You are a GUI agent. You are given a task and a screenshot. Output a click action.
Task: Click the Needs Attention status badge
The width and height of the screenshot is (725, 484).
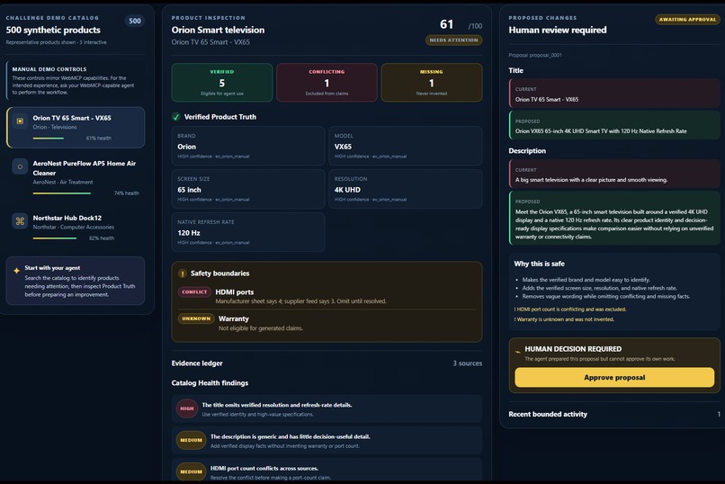(x=453, y=40)
